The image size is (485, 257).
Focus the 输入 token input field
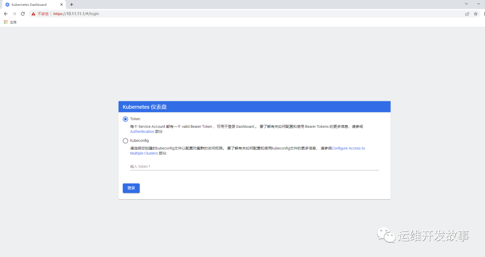coord(254,166)
